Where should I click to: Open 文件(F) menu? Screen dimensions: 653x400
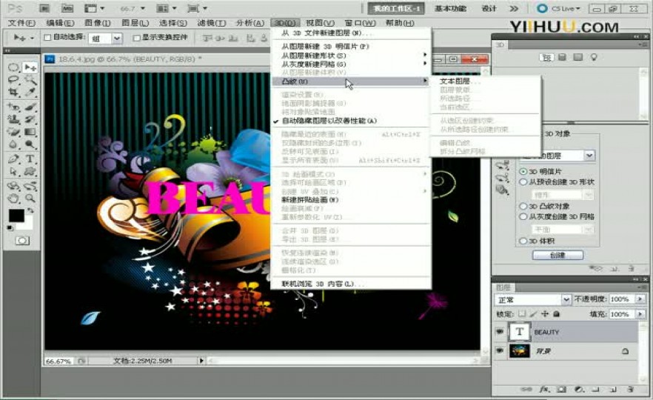coord(21,23)
